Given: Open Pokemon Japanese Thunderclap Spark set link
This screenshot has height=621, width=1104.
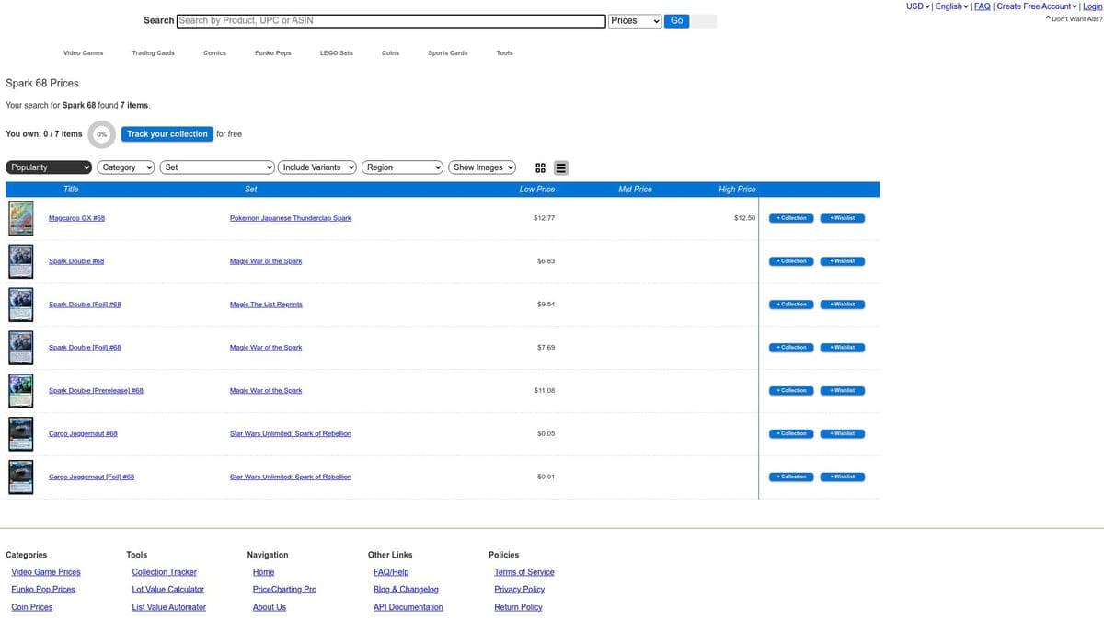Looking at the screenshot, I should (291, 218).
